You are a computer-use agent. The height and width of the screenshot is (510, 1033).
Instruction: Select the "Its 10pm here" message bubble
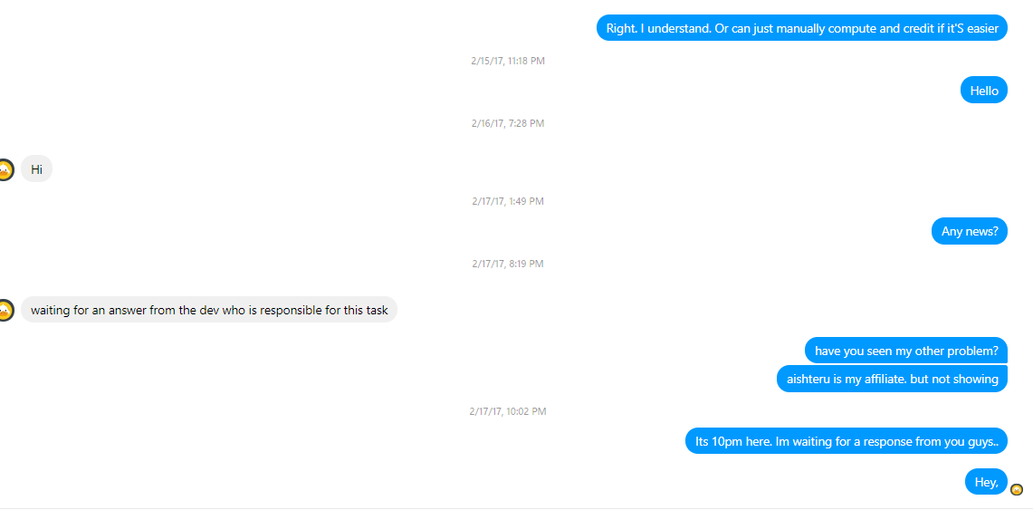(x=846, y=441)
